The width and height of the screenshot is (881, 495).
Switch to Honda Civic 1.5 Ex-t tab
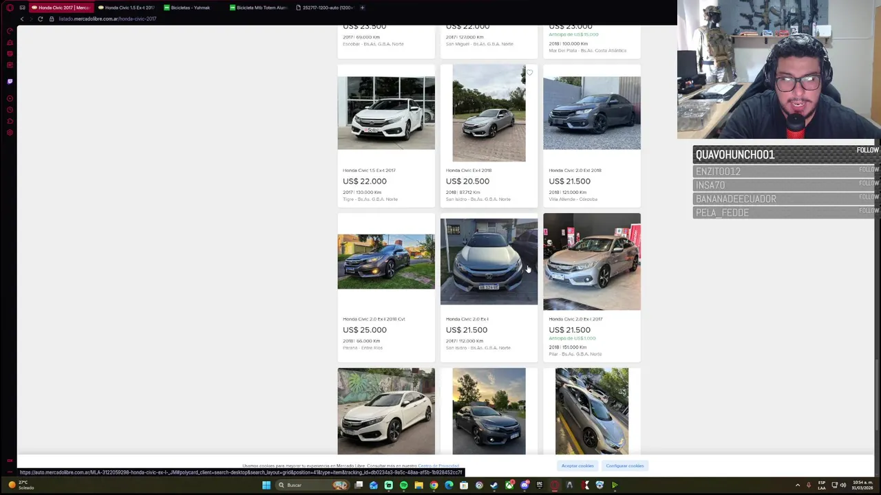(x=126, y=8)
